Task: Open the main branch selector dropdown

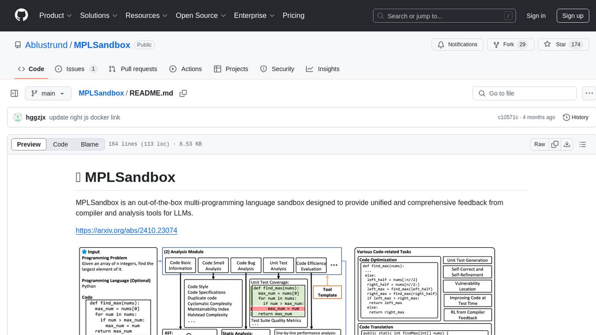Action: point(48,93)
